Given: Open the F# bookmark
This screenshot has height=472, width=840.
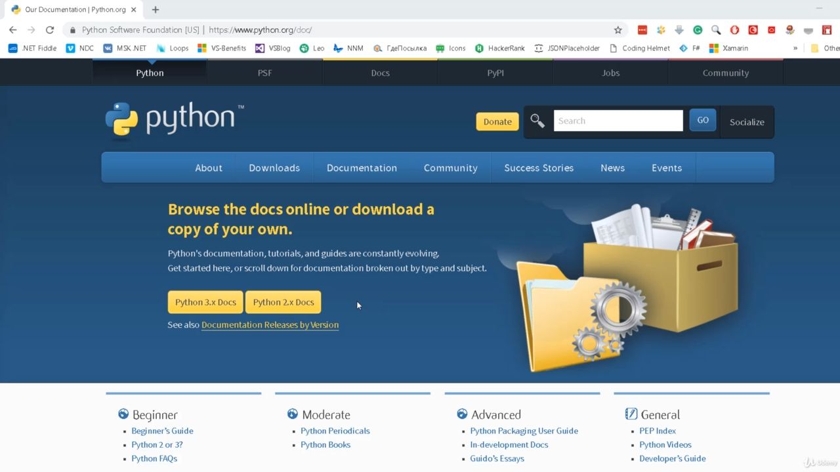Looking at the screenshot, I should pyautogui.click(x=689, y=48).
